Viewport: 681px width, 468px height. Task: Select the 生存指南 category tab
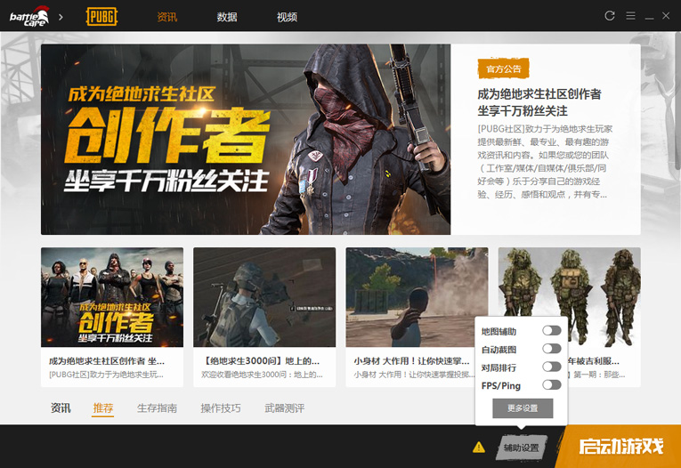[x=157, y=408]
